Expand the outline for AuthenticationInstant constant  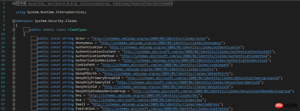pyautogui.click(x=14, y=52)
